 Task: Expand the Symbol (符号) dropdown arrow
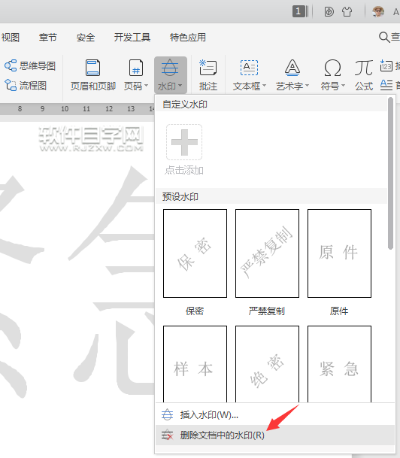point(343,86)
